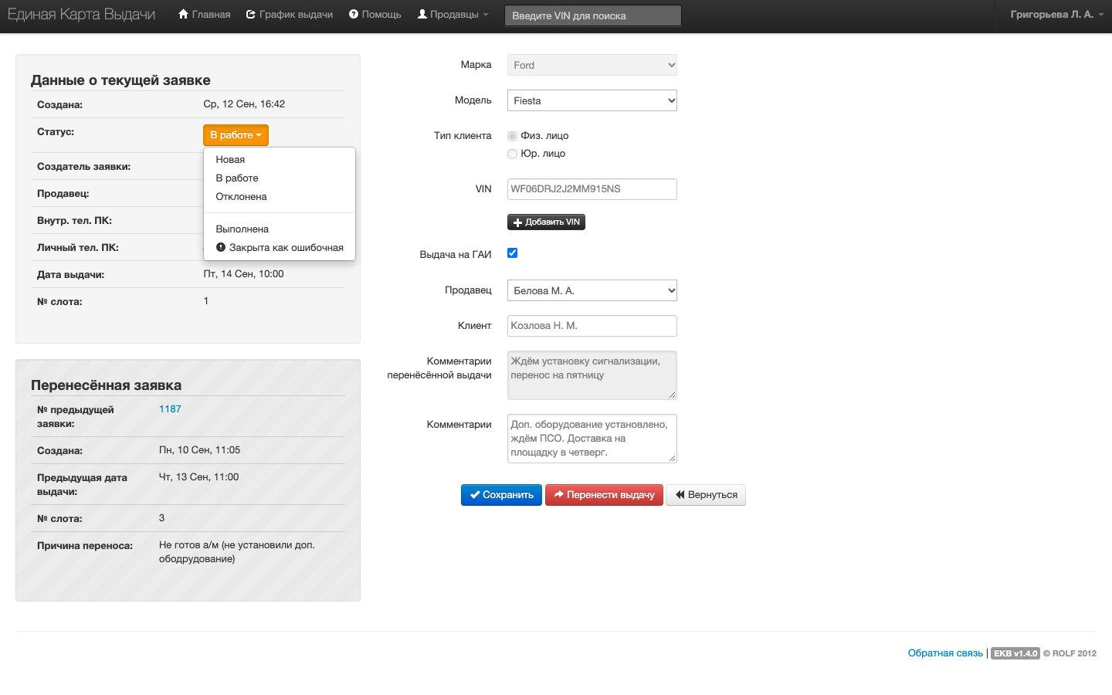Click the Комментарии text area about ПСО
The image size is (1112, 695).
pos(592,439)
